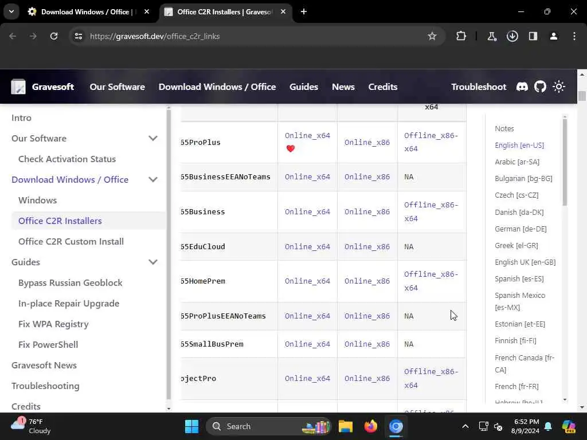
Task: Open the browser extensions puzzle icon
Action: pos(461,36)
